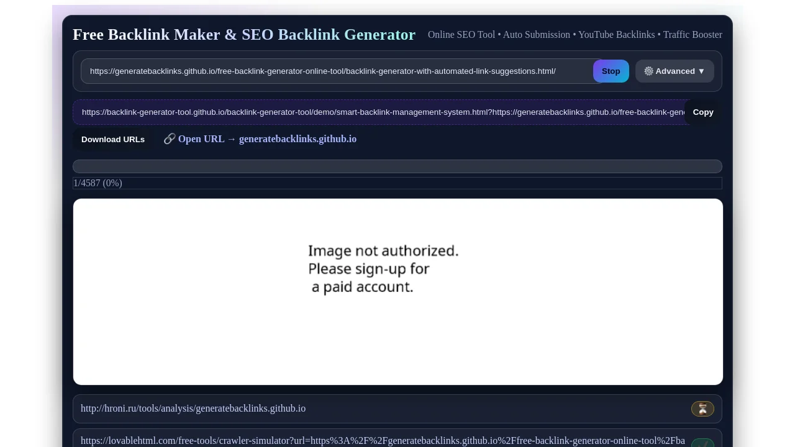Expand the Advanced options dropdown
This screenshot has width=795, height=447.
point(675,71)
